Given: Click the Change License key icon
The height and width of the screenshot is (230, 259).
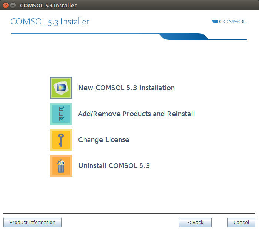Looking at the screenshot, I should click(x=61, y=140).
